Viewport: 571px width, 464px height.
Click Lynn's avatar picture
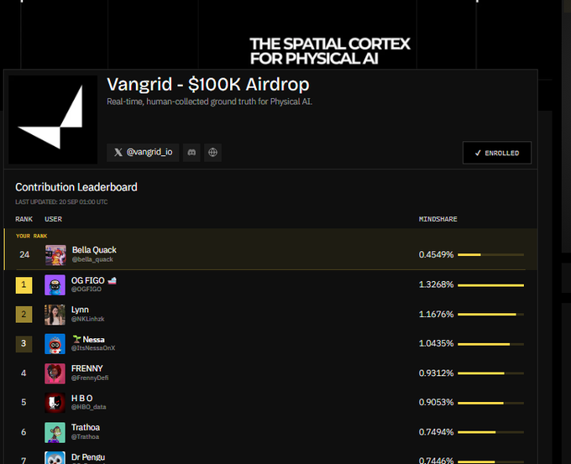(55, 315)
